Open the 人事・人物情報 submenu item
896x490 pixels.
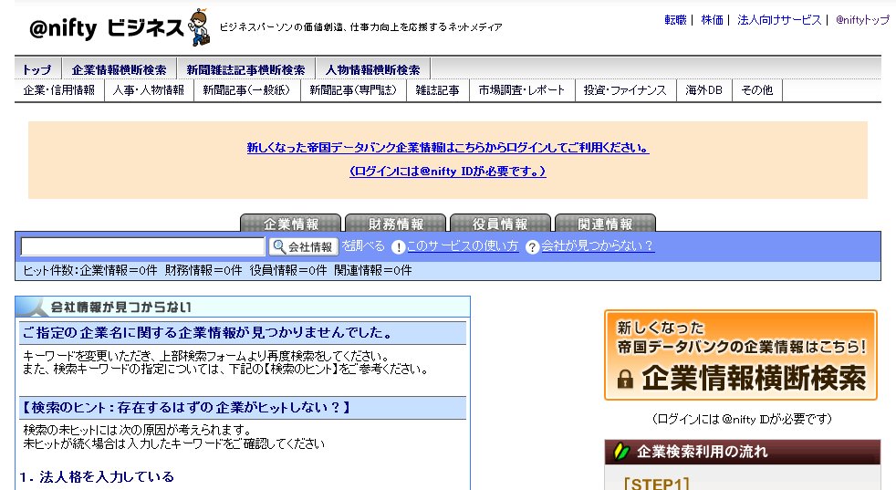[x=149, y=90]
